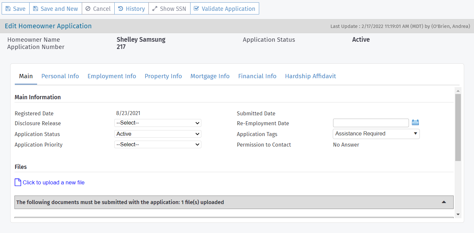The image size is (474, 233).
Task: Reveal SSN with Show SSN button
Action: coord(169,9)
